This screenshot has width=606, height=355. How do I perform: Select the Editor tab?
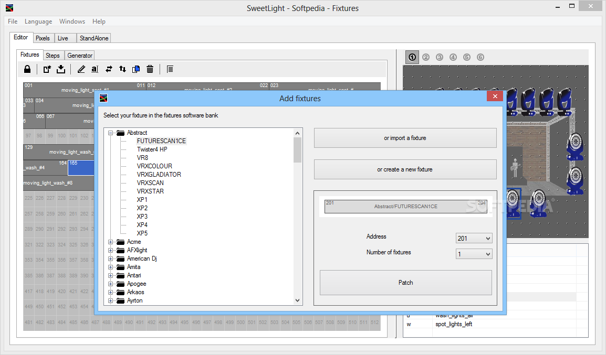pos(21,37)
